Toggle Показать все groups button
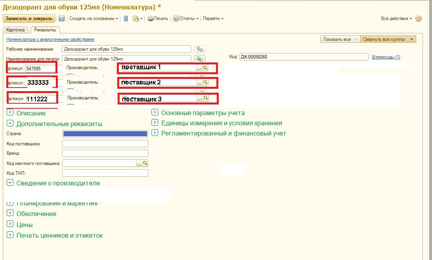Viewport: 432px width, 260px height. (340, 39)
